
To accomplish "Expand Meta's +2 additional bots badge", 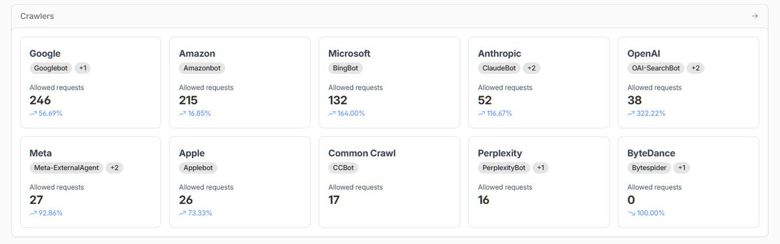I will [x=114, y=167].
